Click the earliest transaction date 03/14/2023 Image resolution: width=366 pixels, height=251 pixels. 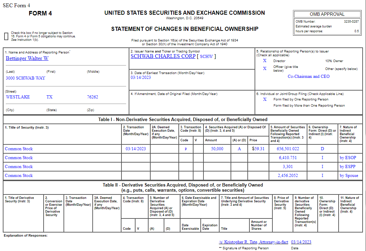coord(141,77)
